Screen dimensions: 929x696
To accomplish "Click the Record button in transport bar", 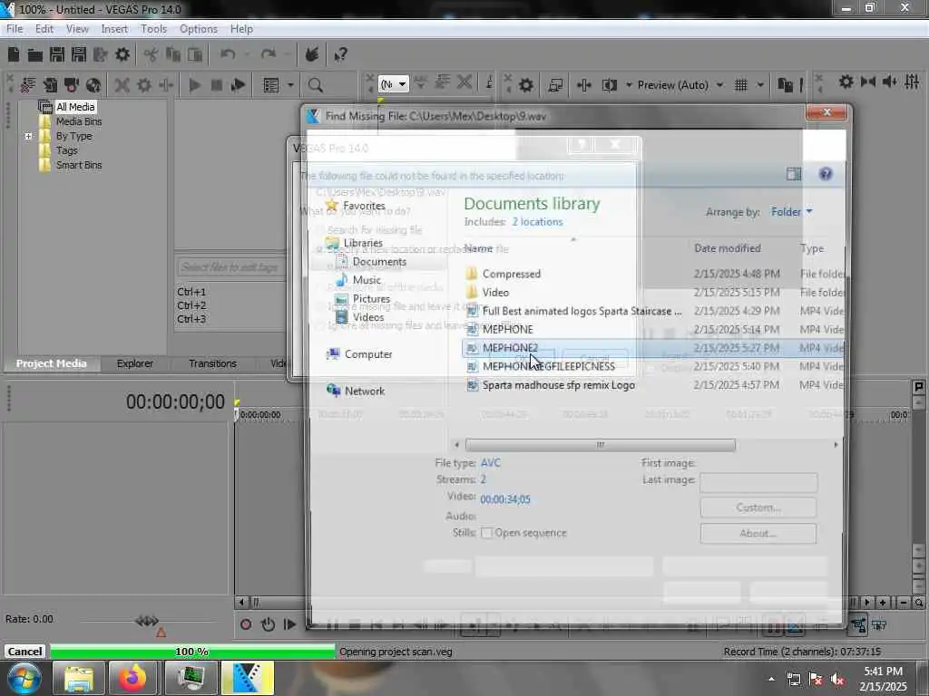I will [x=246, y=624].
